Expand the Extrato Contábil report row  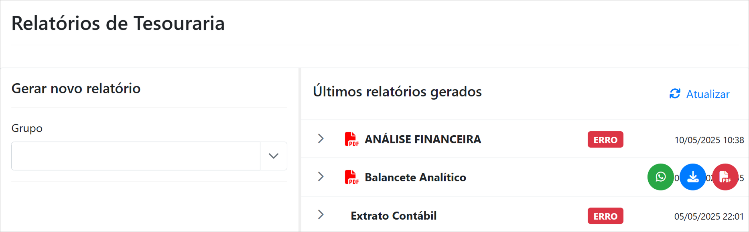(321, 215)
